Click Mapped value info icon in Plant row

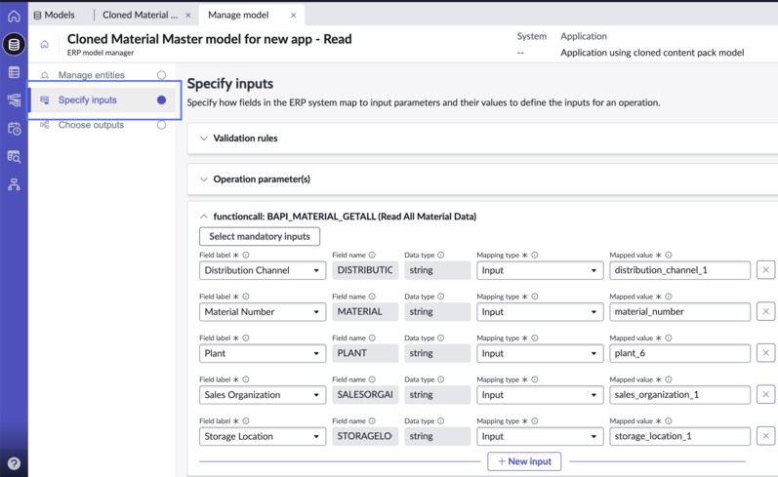pyautogui.click(x=669, y=338)
